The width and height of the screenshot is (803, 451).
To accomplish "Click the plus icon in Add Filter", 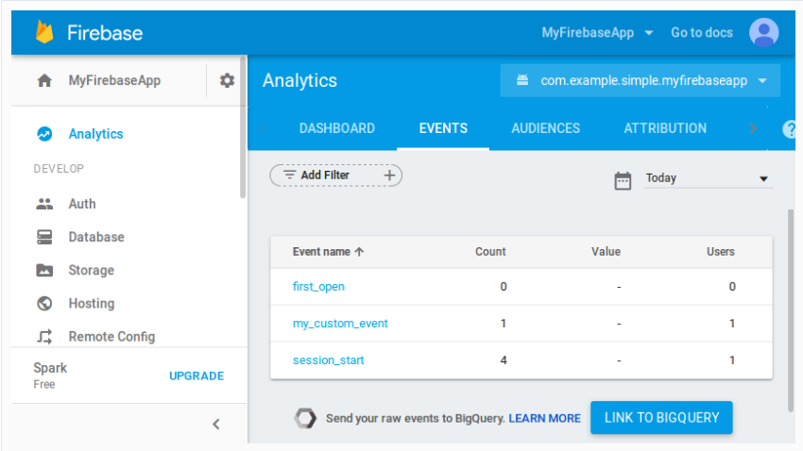I will 389,175.
